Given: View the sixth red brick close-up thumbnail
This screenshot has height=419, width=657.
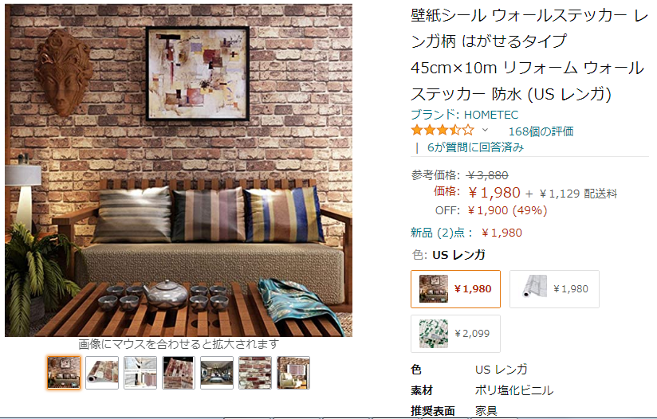Looking at the screenshot, I should coord(255,373).
